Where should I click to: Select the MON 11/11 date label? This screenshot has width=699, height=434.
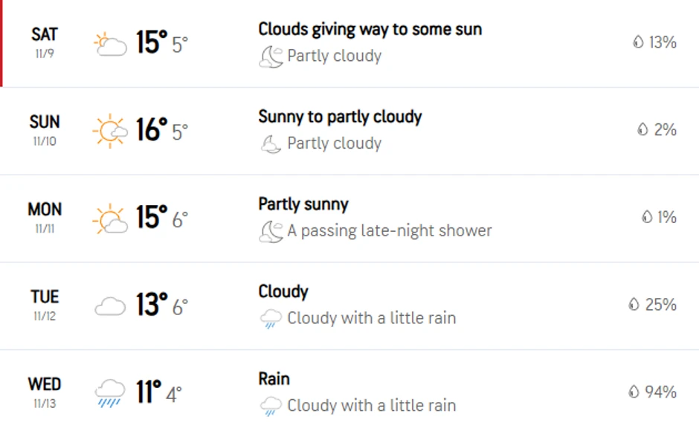click(45, 217)
